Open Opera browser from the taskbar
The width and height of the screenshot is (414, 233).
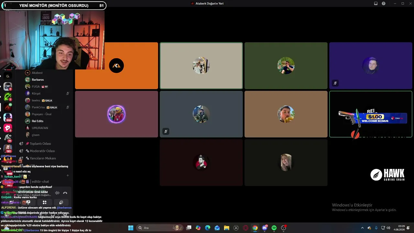(245, 228)
